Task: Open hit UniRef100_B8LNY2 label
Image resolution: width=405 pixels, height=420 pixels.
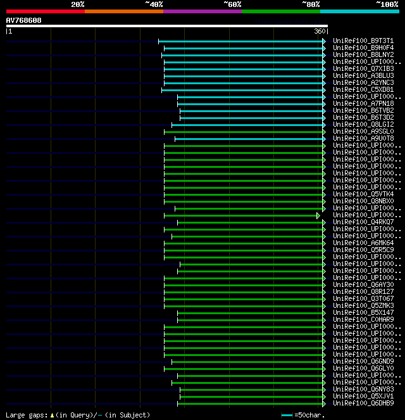Action: click(363, 54)
